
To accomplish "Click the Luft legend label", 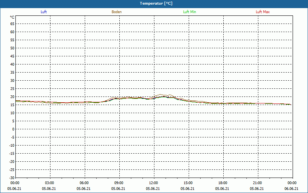I will (44, 12).
